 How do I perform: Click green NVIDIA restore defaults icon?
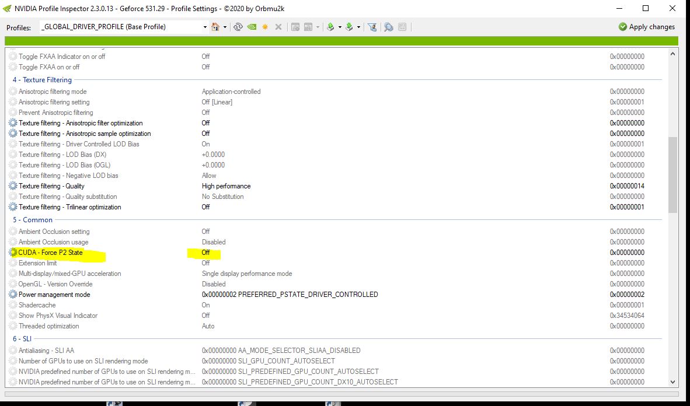pyautogui.click(x=252, y=27)
